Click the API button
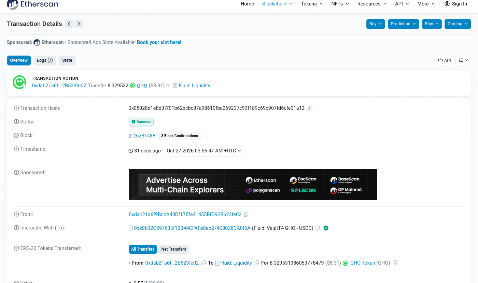 [x=444, y=60]
